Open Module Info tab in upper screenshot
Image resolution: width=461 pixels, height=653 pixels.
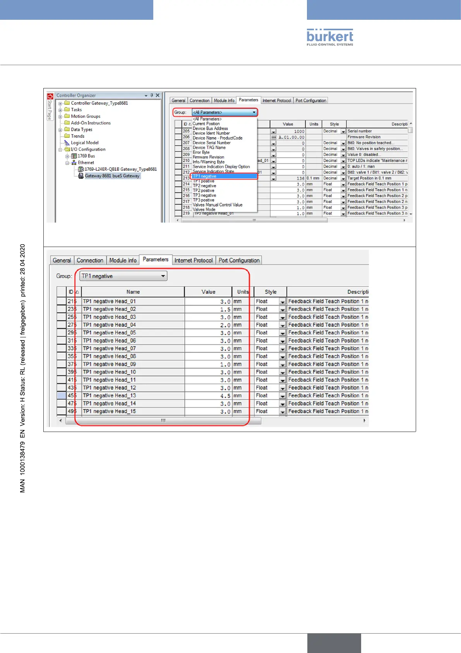pyautogui.click(x=224, y=100)
